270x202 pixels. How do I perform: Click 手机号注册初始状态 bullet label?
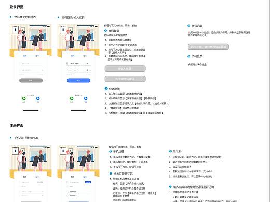tap(26, 138)
